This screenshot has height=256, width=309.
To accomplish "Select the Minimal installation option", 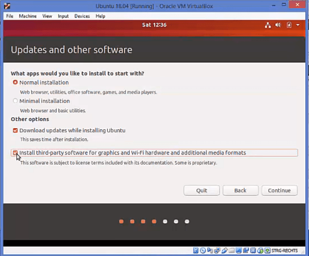I will 15,101.
